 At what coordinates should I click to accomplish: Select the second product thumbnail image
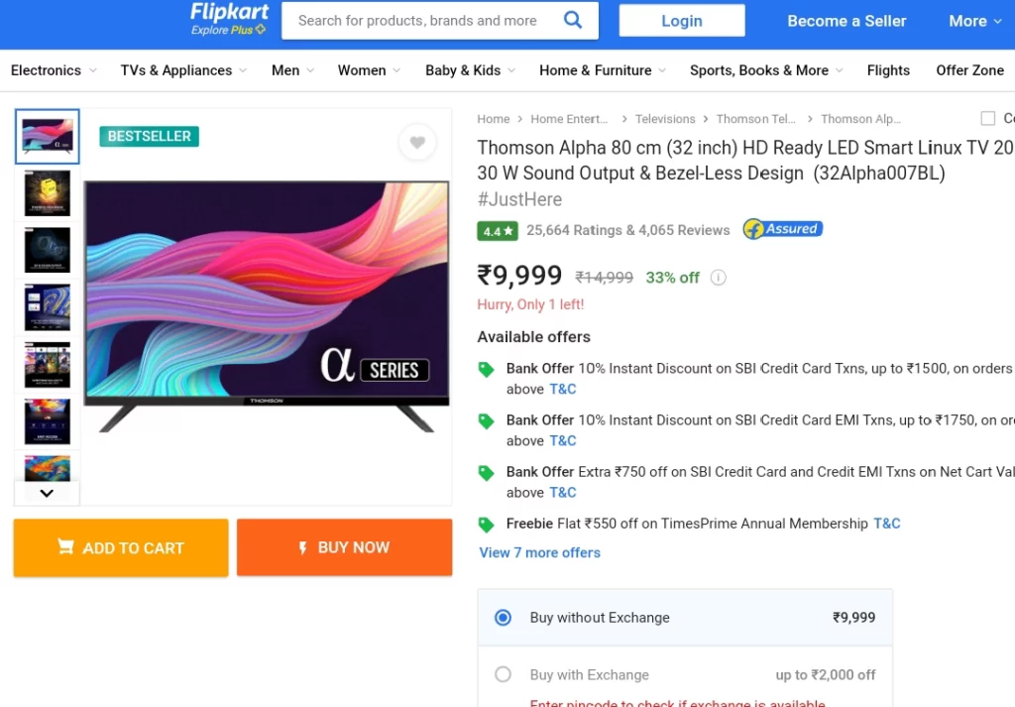[48, 193]
